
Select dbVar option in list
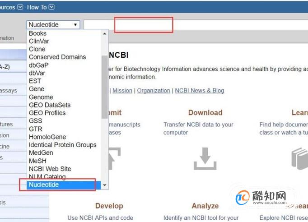pos(64,73)
